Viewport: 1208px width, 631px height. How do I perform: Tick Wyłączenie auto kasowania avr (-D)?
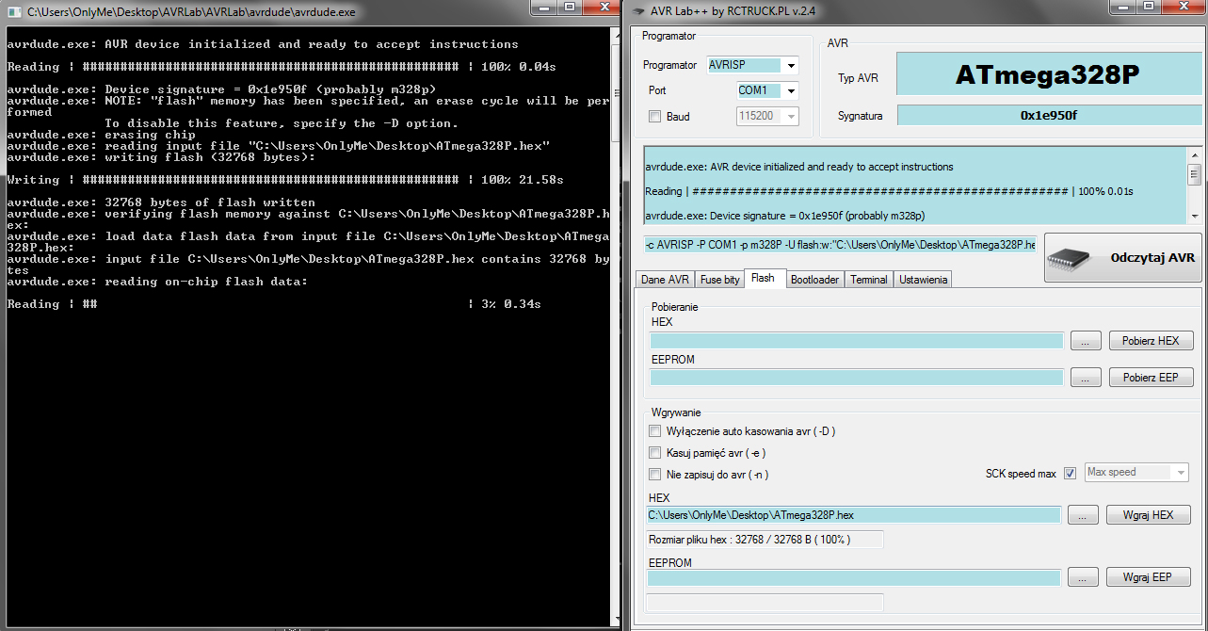point(655,431)
